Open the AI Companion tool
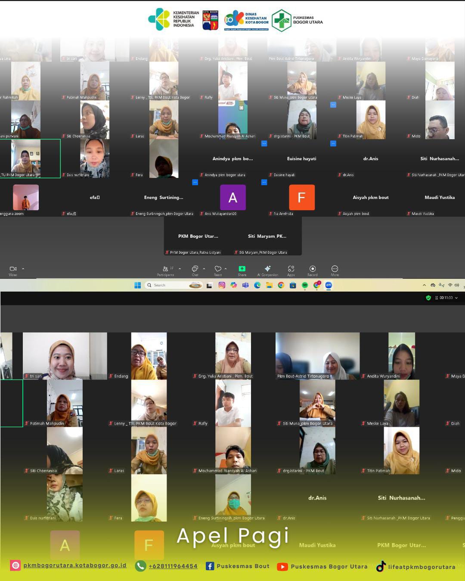Screen dimensions: 465x581 [x=267, y=270]
